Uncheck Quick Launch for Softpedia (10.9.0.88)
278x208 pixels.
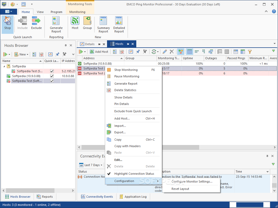(52, 76)
